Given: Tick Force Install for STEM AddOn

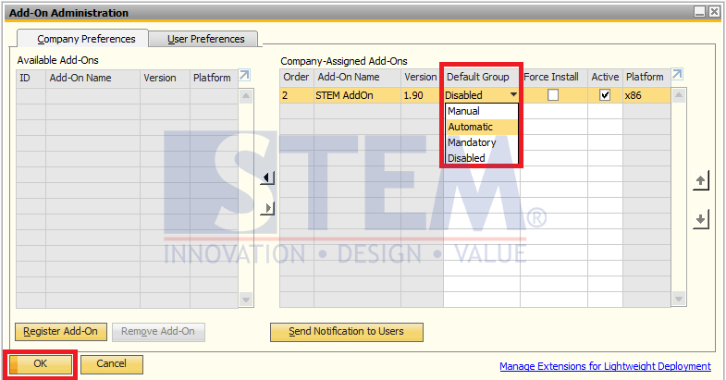Looking at the screenshot, I should [x=553, y=95].
